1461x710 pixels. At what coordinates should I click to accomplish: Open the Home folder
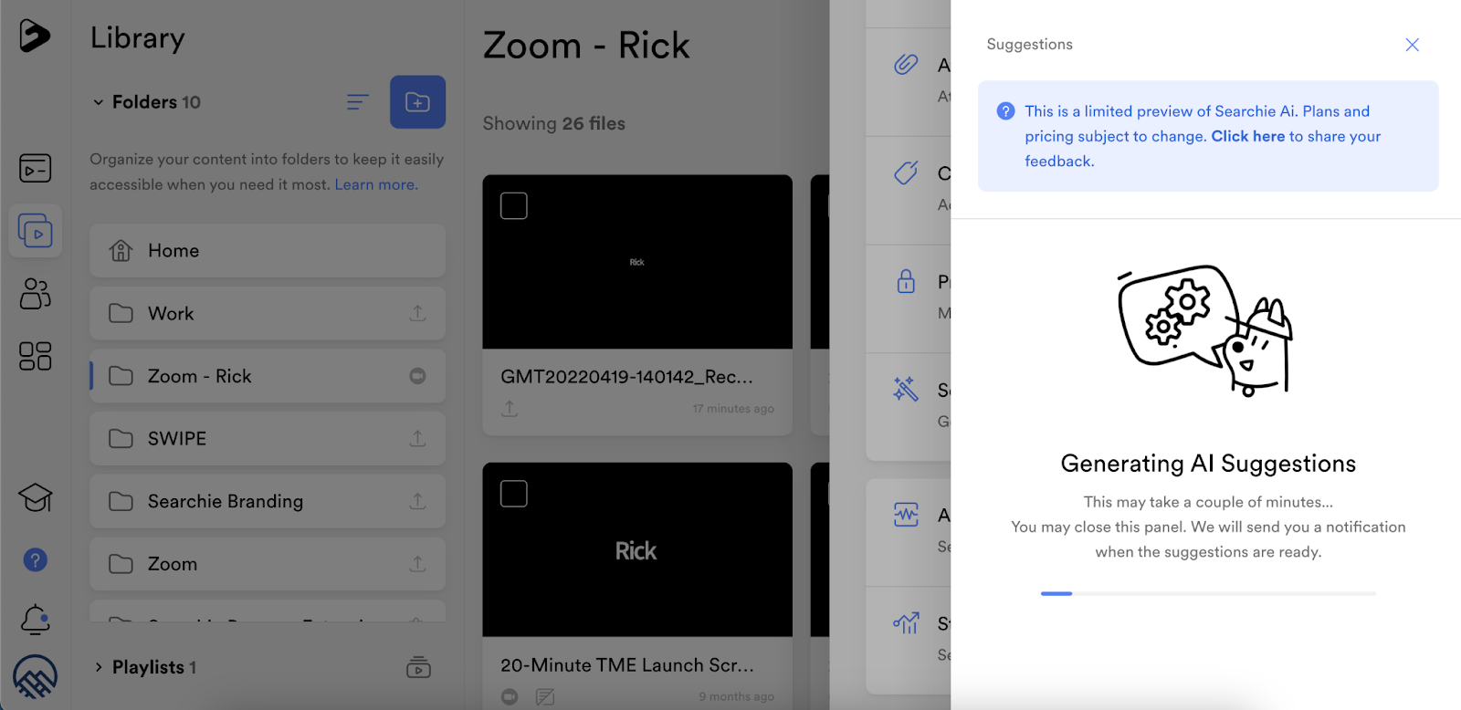click(x=268, y=250)
